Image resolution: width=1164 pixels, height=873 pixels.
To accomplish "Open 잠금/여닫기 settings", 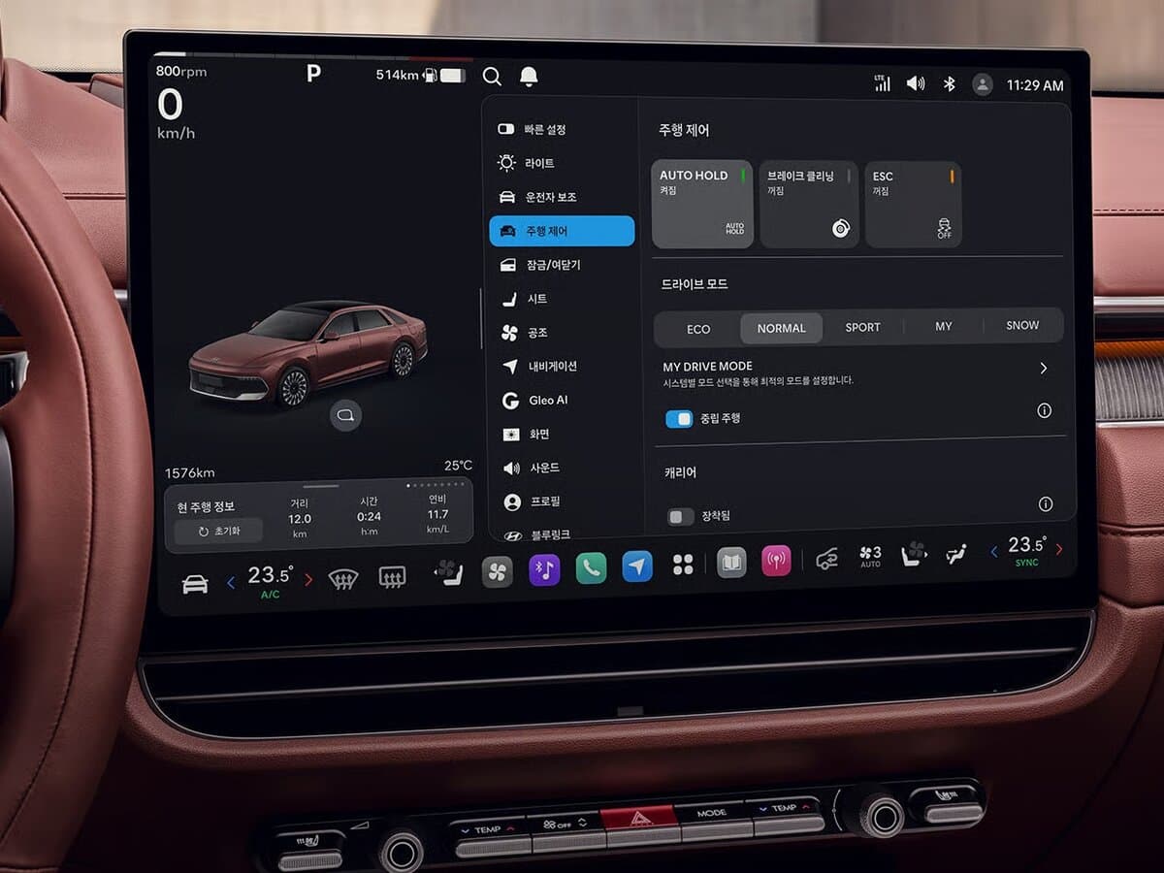I will click(563, 265).
